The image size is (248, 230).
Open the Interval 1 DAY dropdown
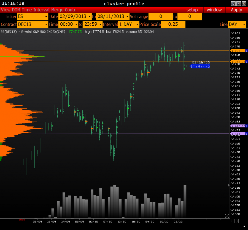128,24
